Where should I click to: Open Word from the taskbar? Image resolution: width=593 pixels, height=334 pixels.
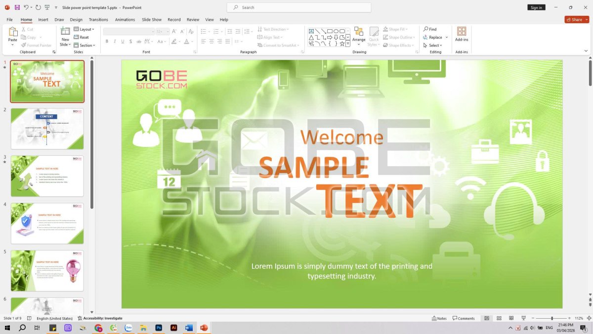pyautogui.click(x=188, y=328)
